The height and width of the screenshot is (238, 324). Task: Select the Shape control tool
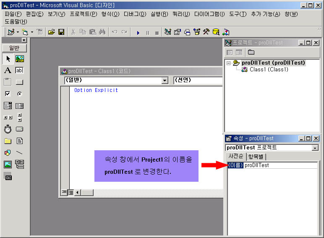pos(8,153)
